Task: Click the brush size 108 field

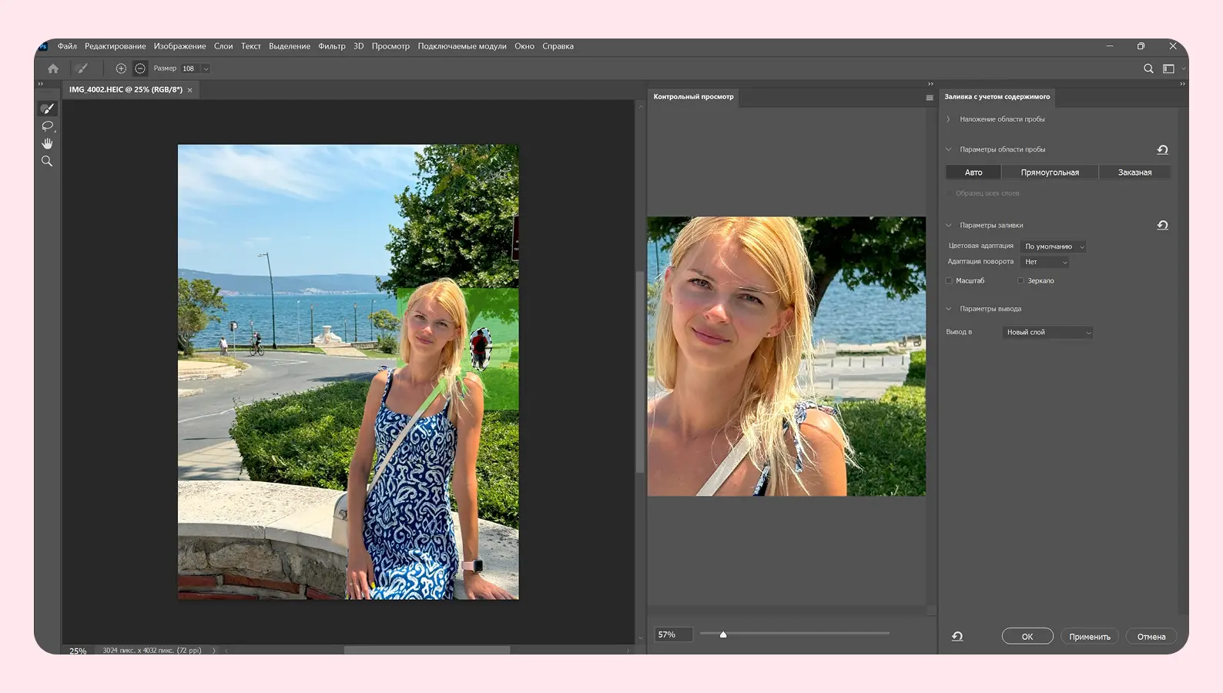Action: tap(189, 69)
